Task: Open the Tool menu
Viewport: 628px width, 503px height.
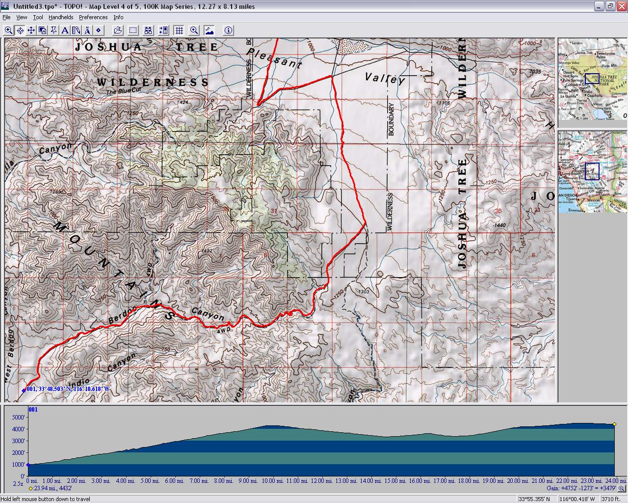Action: 38,17
